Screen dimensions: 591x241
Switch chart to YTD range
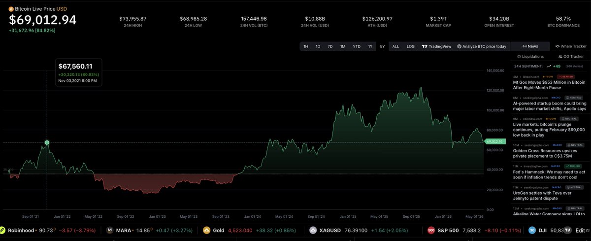click(357, 46)
